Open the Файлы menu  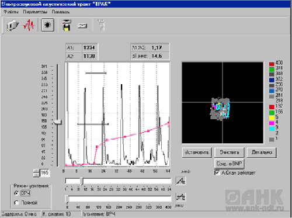(11, 12)
